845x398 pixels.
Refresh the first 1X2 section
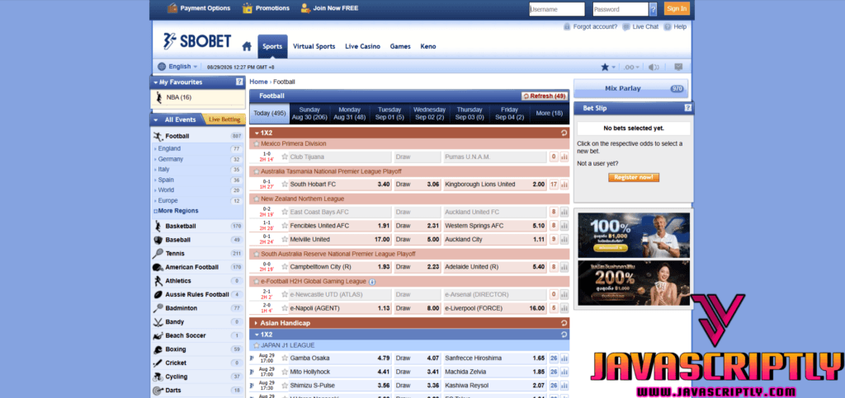pyautogui.click(x=564, y=133)
